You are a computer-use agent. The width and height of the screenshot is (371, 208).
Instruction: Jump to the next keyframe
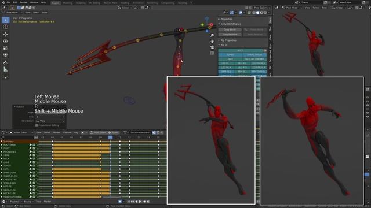144,202
